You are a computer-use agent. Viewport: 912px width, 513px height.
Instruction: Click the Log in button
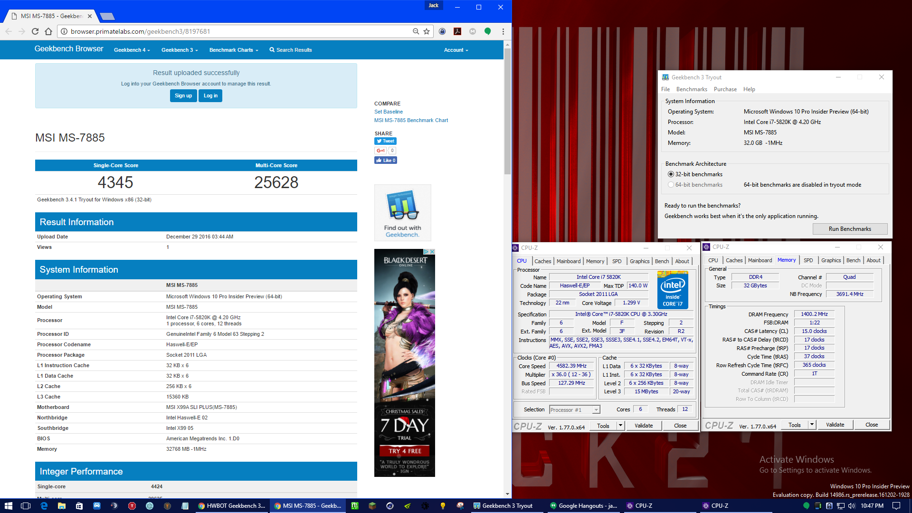point(210,95)
